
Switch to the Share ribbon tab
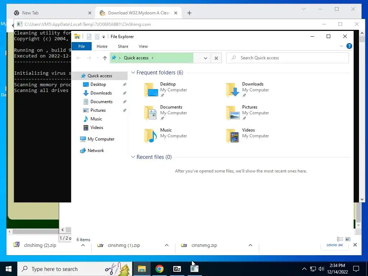click(x=123, y=46)
